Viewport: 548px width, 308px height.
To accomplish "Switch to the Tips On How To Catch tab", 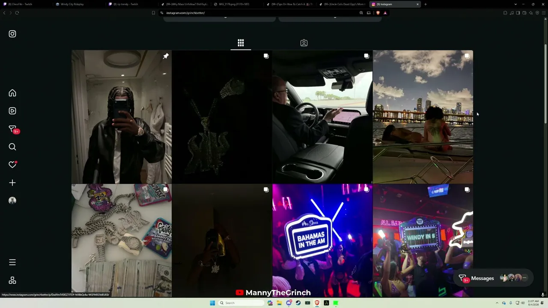I will point(289,4).
